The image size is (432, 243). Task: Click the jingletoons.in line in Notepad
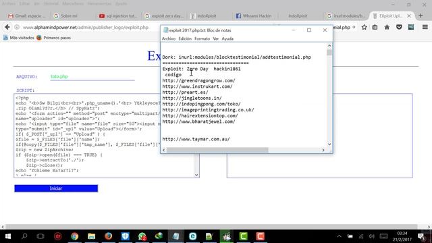point(192,98)
